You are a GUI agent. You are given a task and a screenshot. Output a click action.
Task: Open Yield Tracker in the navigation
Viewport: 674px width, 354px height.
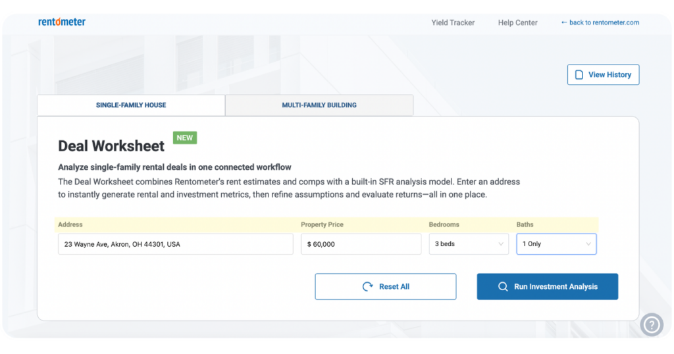[453, 23]
